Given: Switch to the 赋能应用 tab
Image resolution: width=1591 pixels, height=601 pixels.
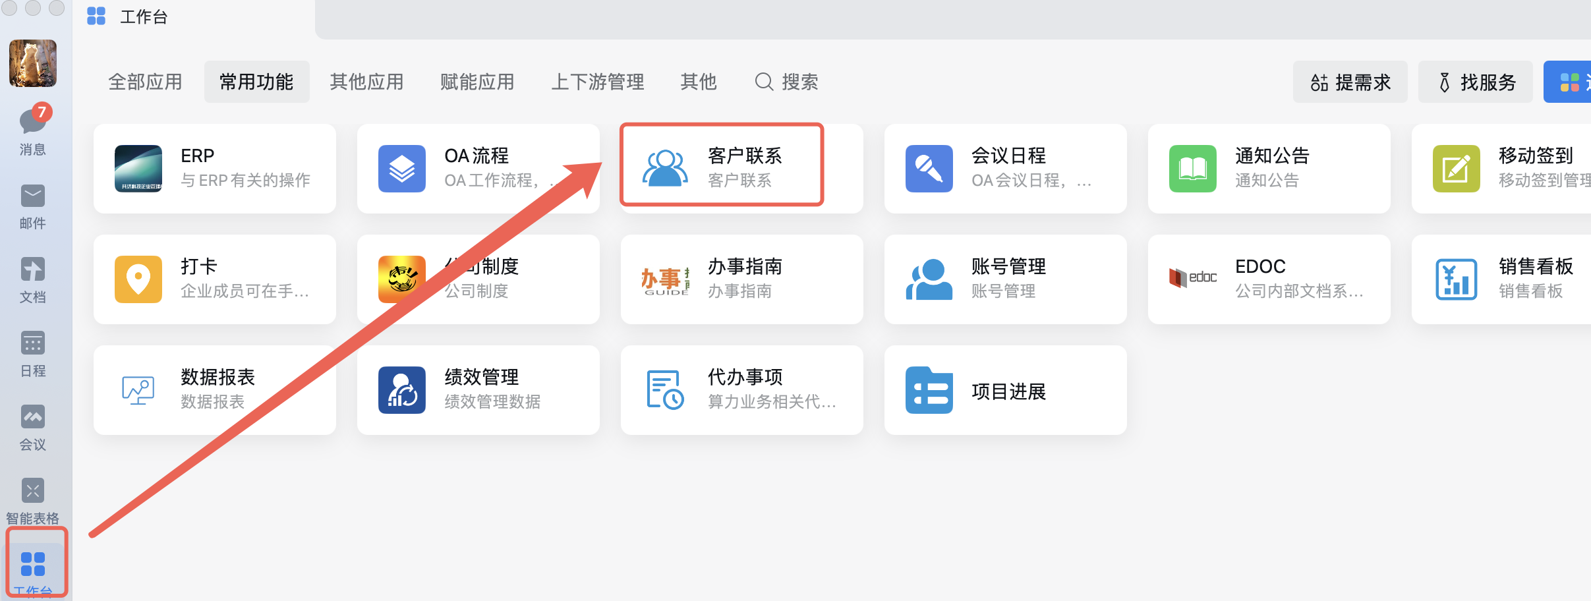Looking at the screenshot, I should pos(477,82).
